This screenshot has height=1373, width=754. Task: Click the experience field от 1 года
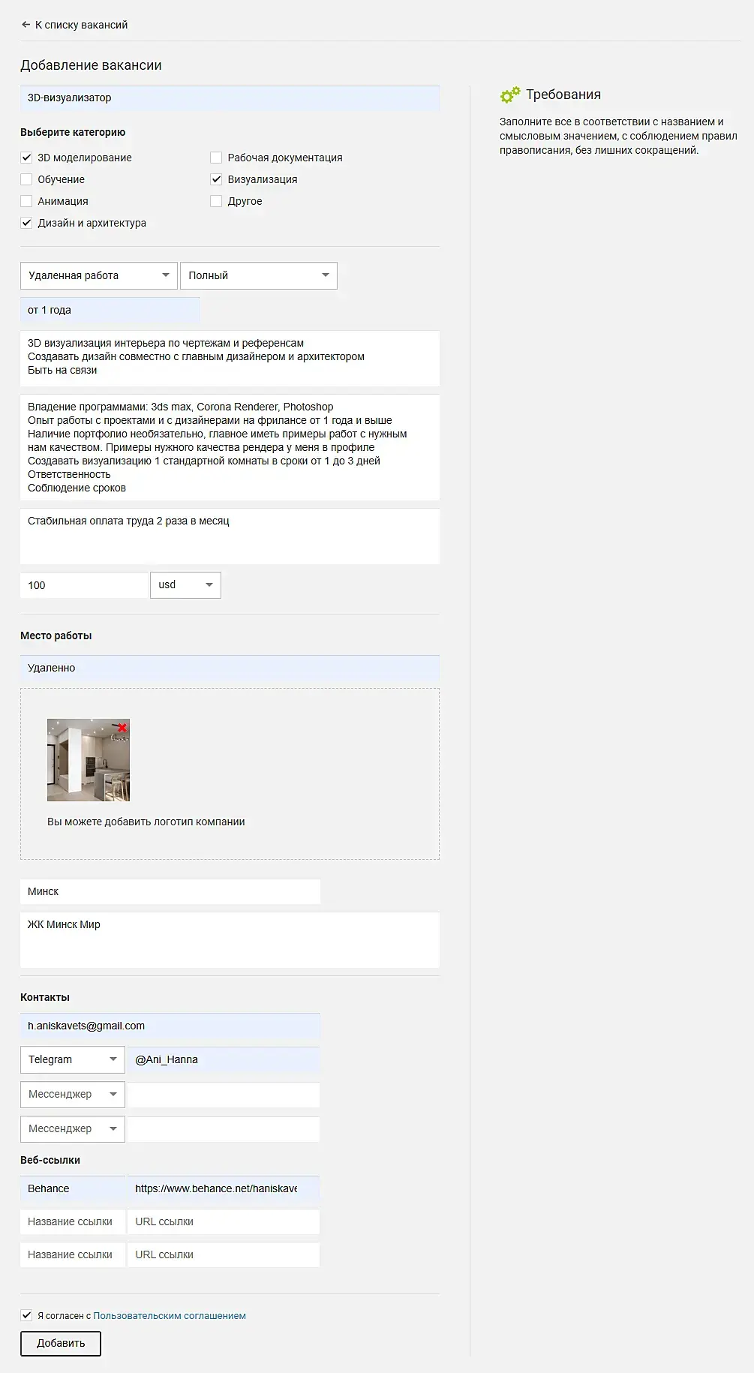click(x=110, y=310)
